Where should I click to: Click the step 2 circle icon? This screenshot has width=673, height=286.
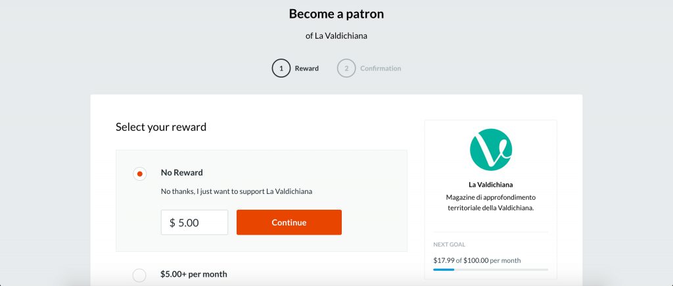pyautogui.click(x=346, y=68)
